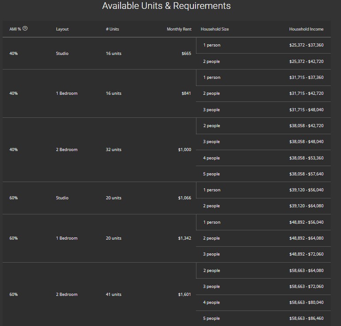Viewport: 341px width, 326px height.
Task: Click the AMI % help question-mark icon
Action: pyautogui.click(x=25, y=29)
